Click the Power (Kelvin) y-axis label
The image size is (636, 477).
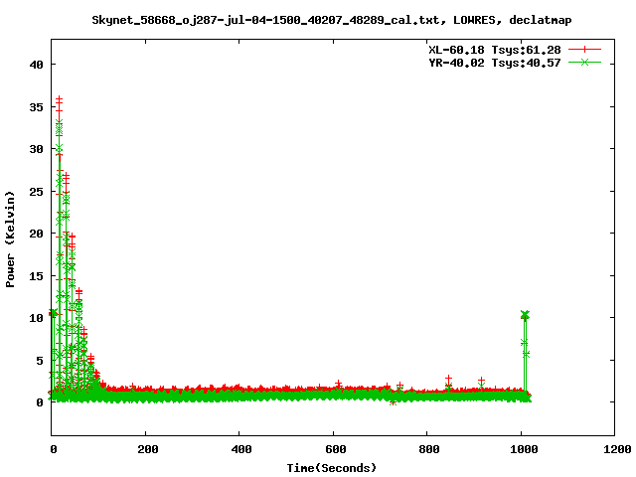(10, 239)
